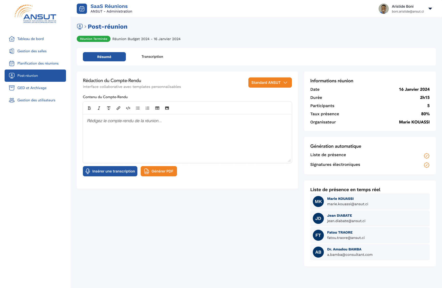Open GED et Archivage
442x288 pixels.
pos(35,88)
